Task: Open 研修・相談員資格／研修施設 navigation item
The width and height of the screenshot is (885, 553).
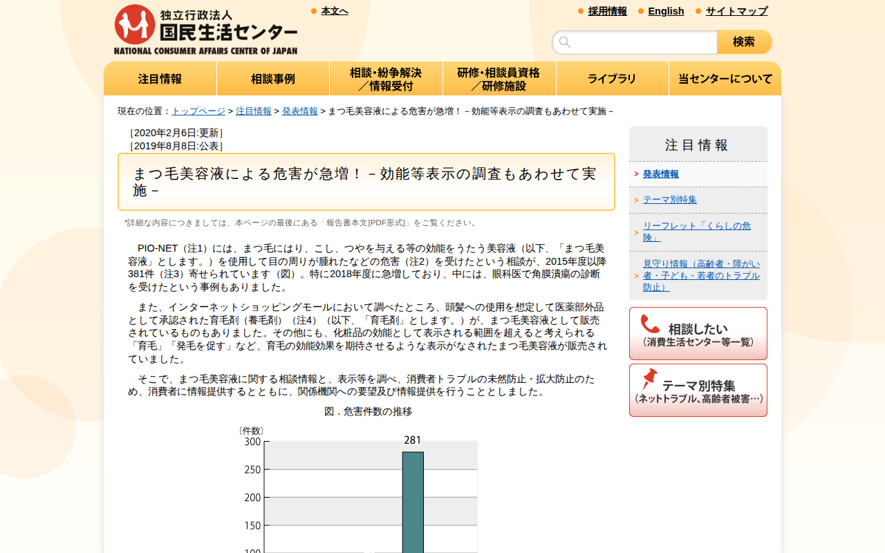Action: coord(499,78)
